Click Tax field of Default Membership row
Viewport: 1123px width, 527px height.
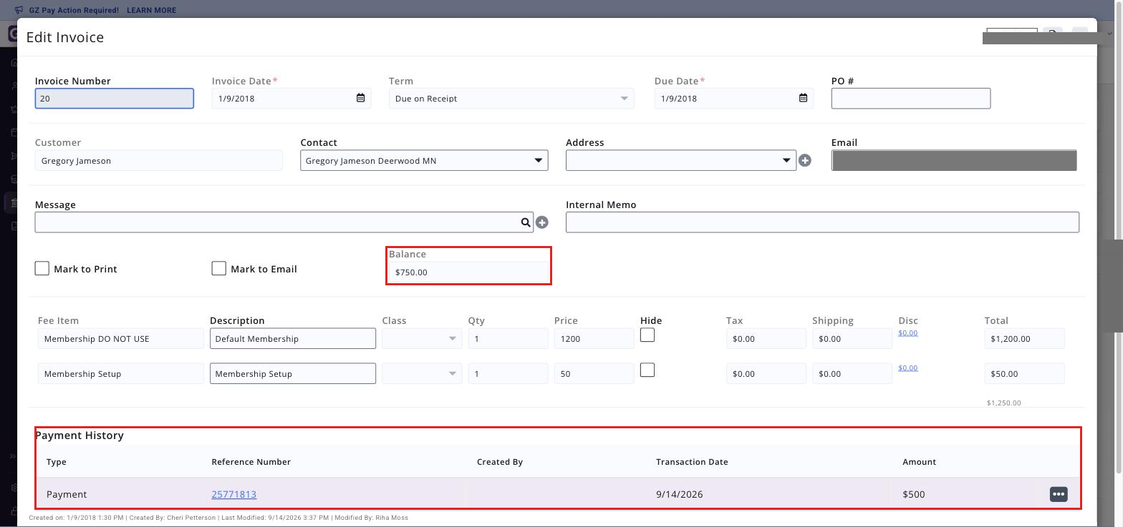click(x=766, y=339)
